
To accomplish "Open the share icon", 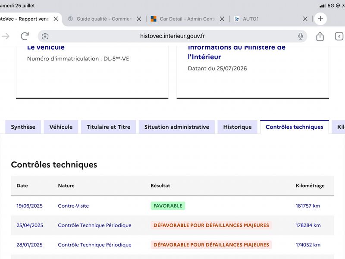I will (x=320, y=36).
